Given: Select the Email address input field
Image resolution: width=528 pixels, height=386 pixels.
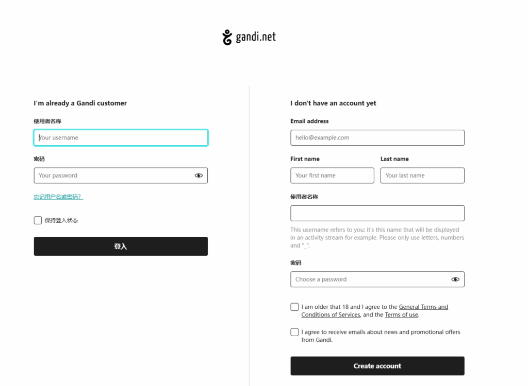Looking at the screenshot, I should [x=377, y=138].
